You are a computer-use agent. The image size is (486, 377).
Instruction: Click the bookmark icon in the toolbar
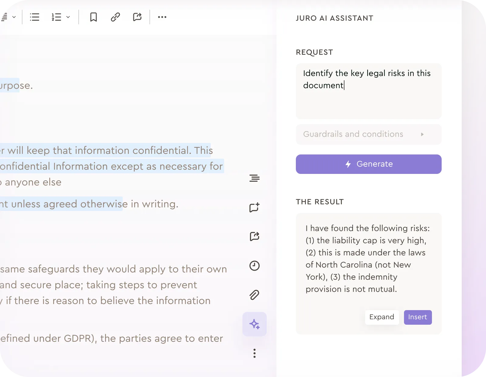[93, 17]
